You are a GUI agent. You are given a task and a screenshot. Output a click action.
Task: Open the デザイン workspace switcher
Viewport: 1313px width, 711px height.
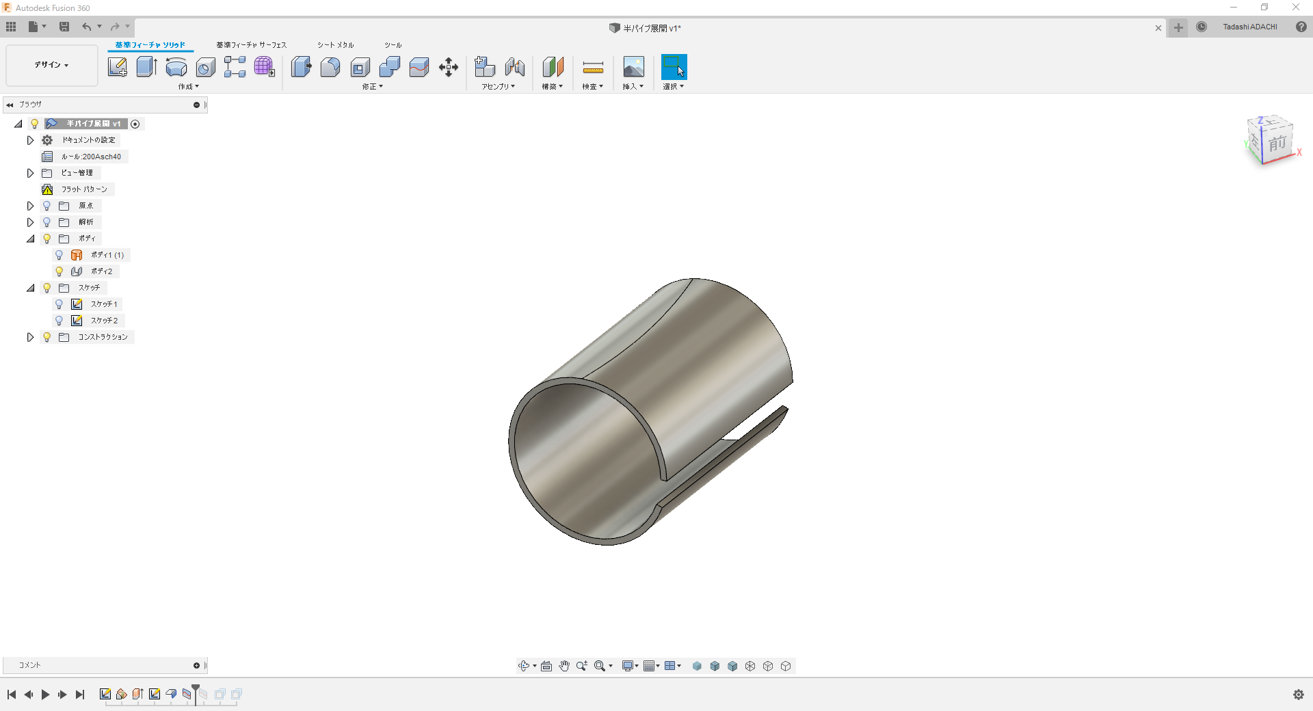(52, 65)
